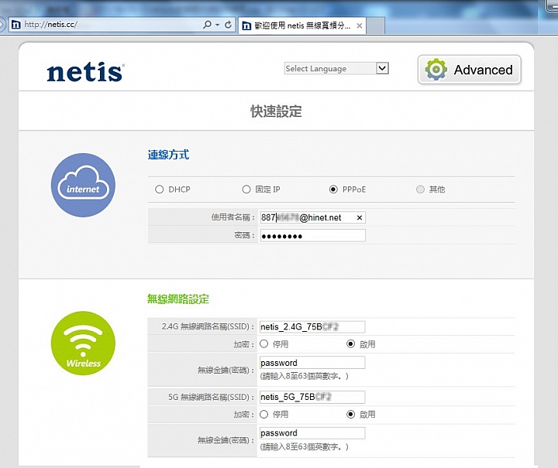Viewport: 558px width, 468px height.
Task: Click the Advanced gear button
Action: [470, 70]
